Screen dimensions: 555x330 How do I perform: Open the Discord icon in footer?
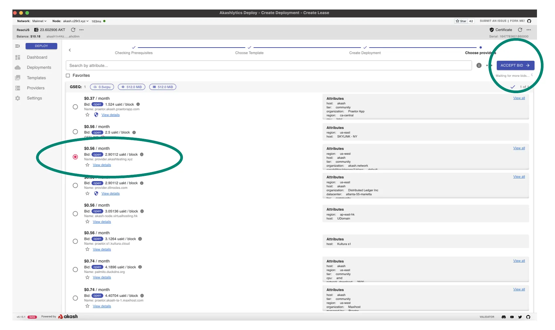click(x=504, y=317)
